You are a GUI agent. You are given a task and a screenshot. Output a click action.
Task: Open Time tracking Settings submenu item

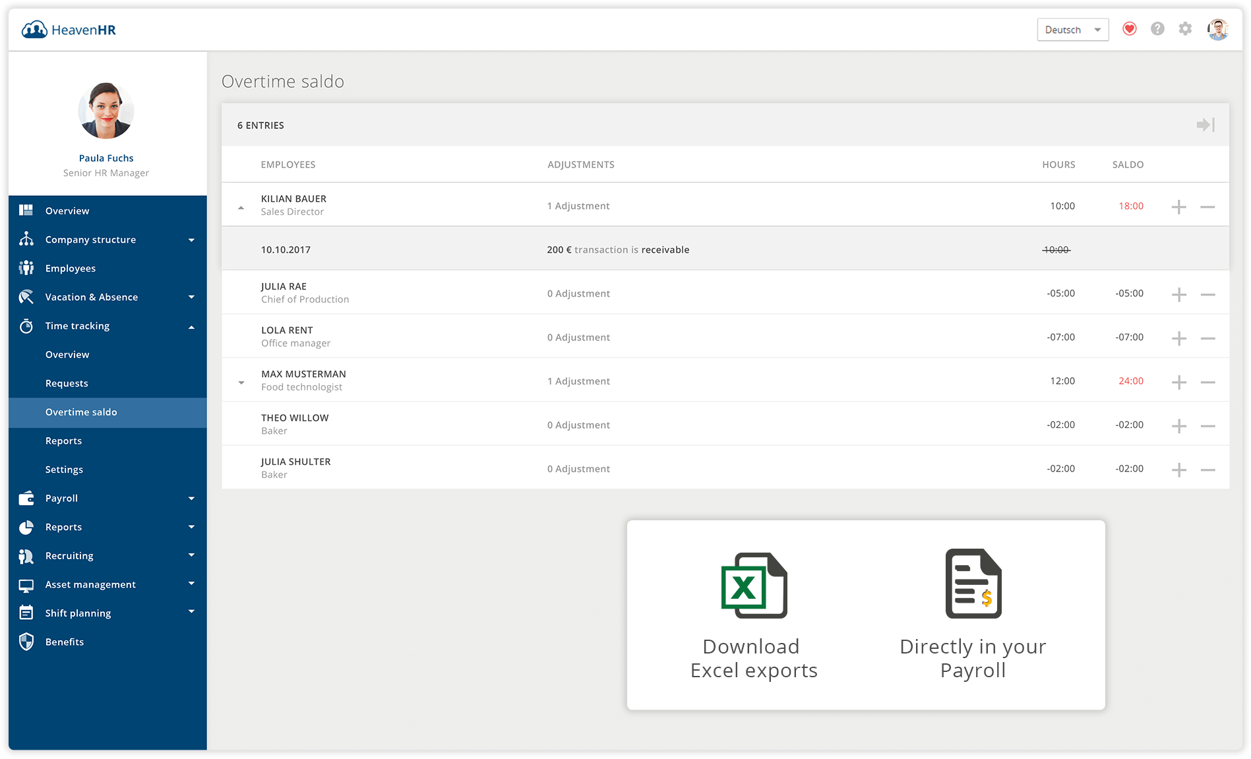[64, 470]
